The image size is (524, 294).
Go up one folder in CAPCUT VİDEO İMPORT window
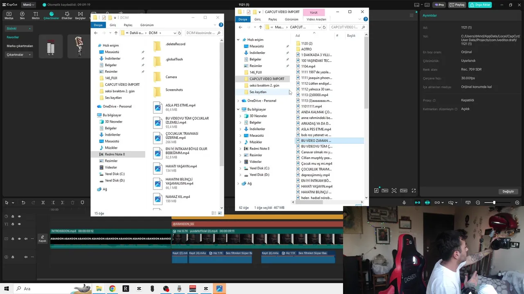[260, 27]
